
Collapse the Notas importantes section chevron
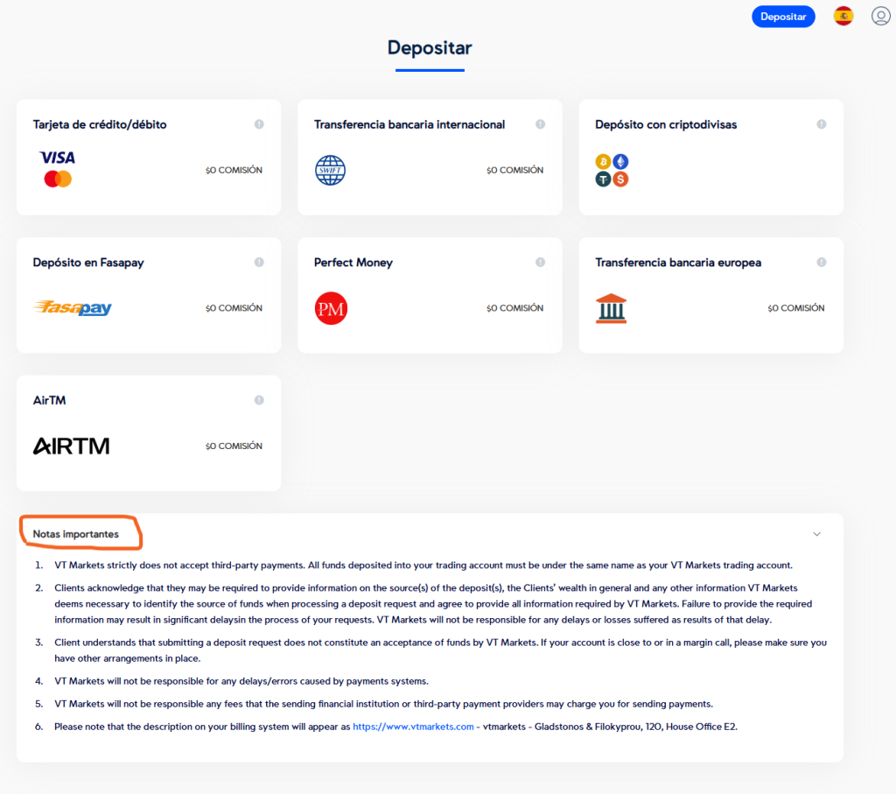817,534
